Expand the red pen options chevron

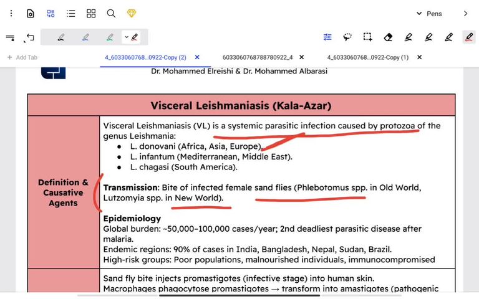127,37
